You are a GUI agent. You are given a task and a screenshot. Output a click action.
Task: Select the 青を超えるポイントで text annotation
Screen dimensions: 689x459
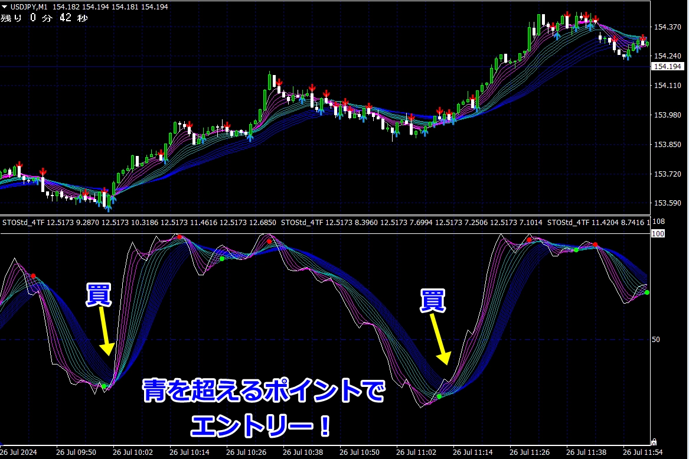click(x=263, y=392)
